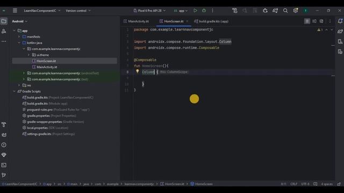Change UTF-8 file encoding
The image size is (344, 193).
tap(305, 184)
